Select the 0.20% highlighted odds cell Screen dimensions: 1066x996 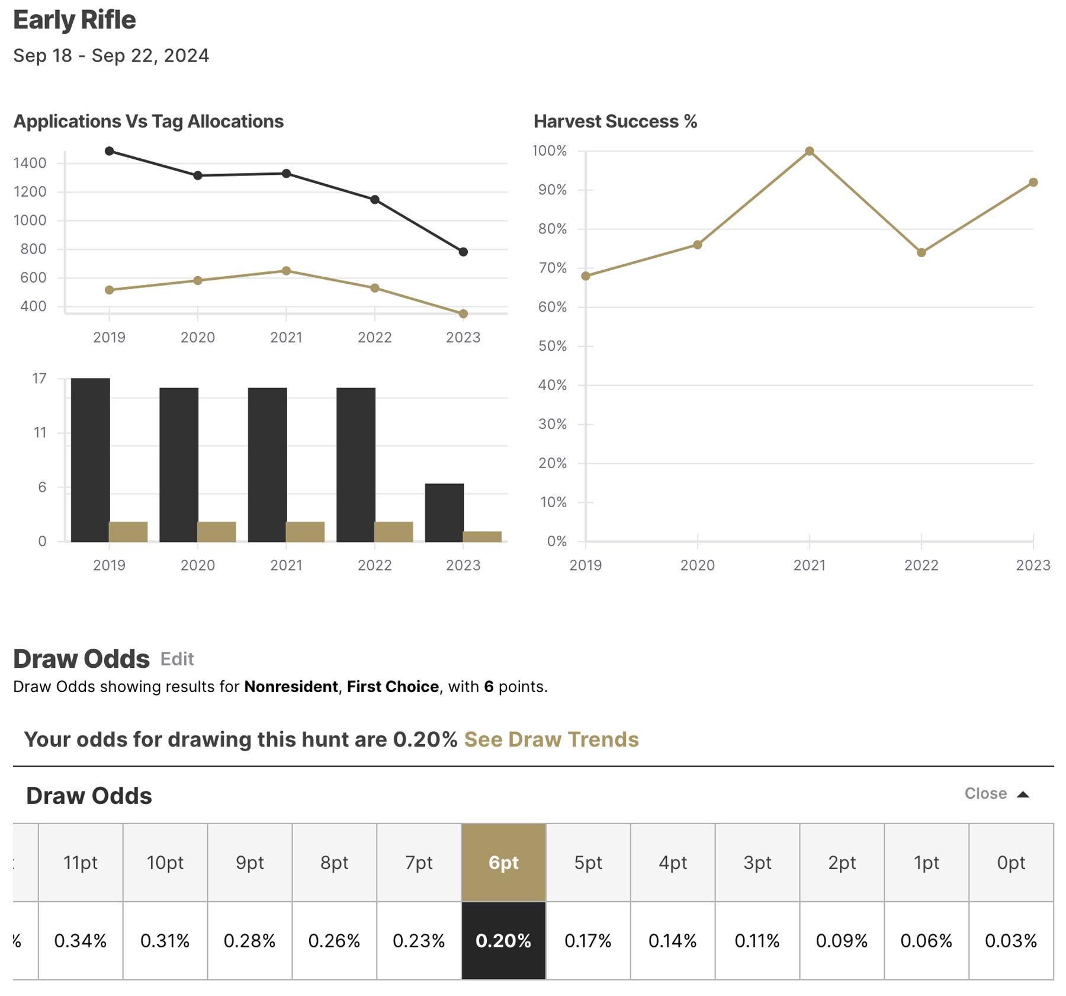503,939
